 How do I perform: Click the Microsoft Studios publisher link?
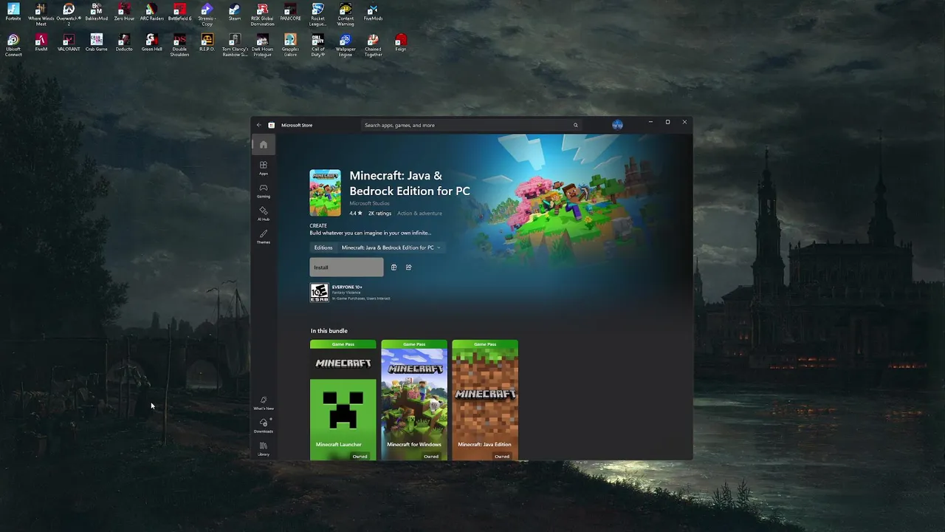click(369, 203)
